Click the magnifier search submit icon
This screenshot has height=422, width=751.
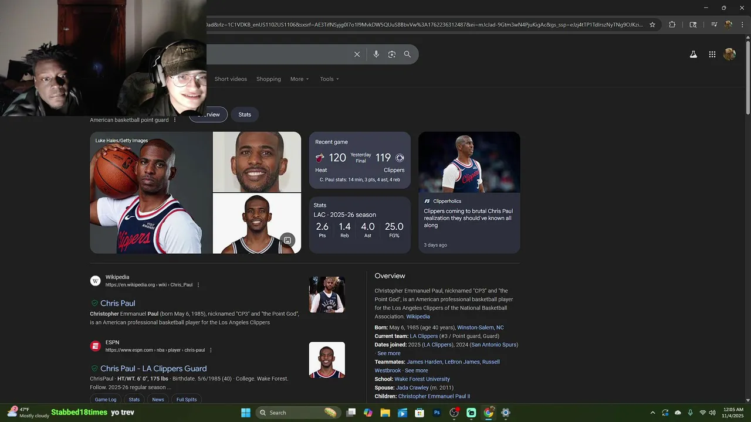(407, 55)
